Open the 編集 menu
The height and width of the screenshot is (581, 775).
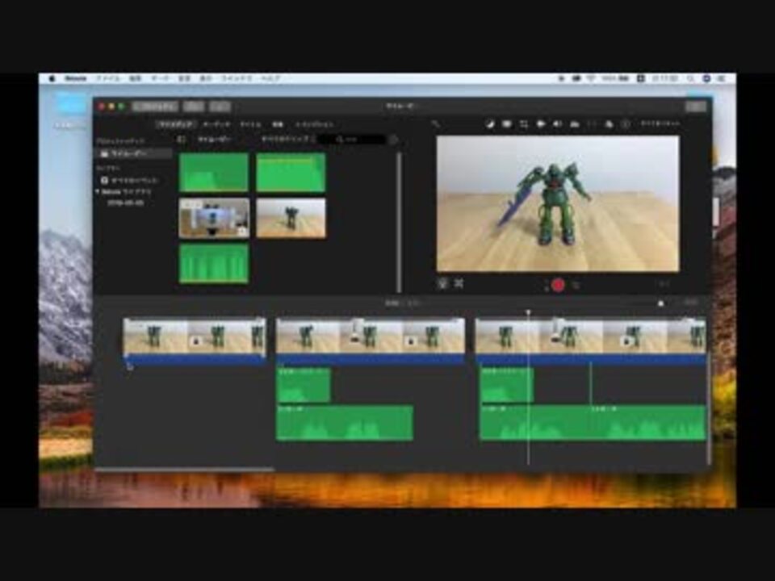click(135, 78)
